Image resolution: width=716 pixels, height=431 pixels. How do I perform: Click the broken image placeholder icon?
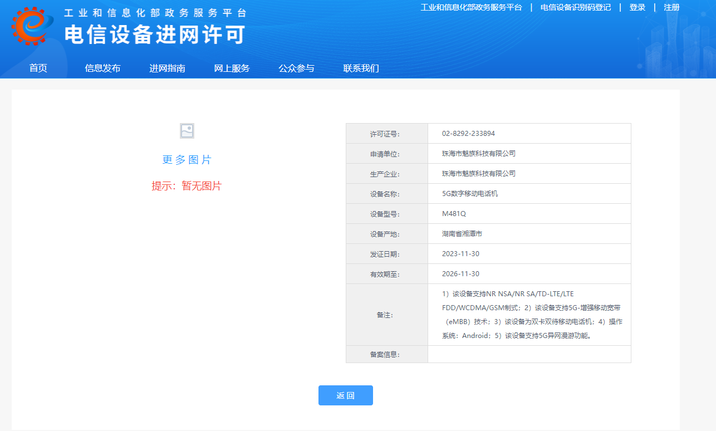tap(187, 131)
